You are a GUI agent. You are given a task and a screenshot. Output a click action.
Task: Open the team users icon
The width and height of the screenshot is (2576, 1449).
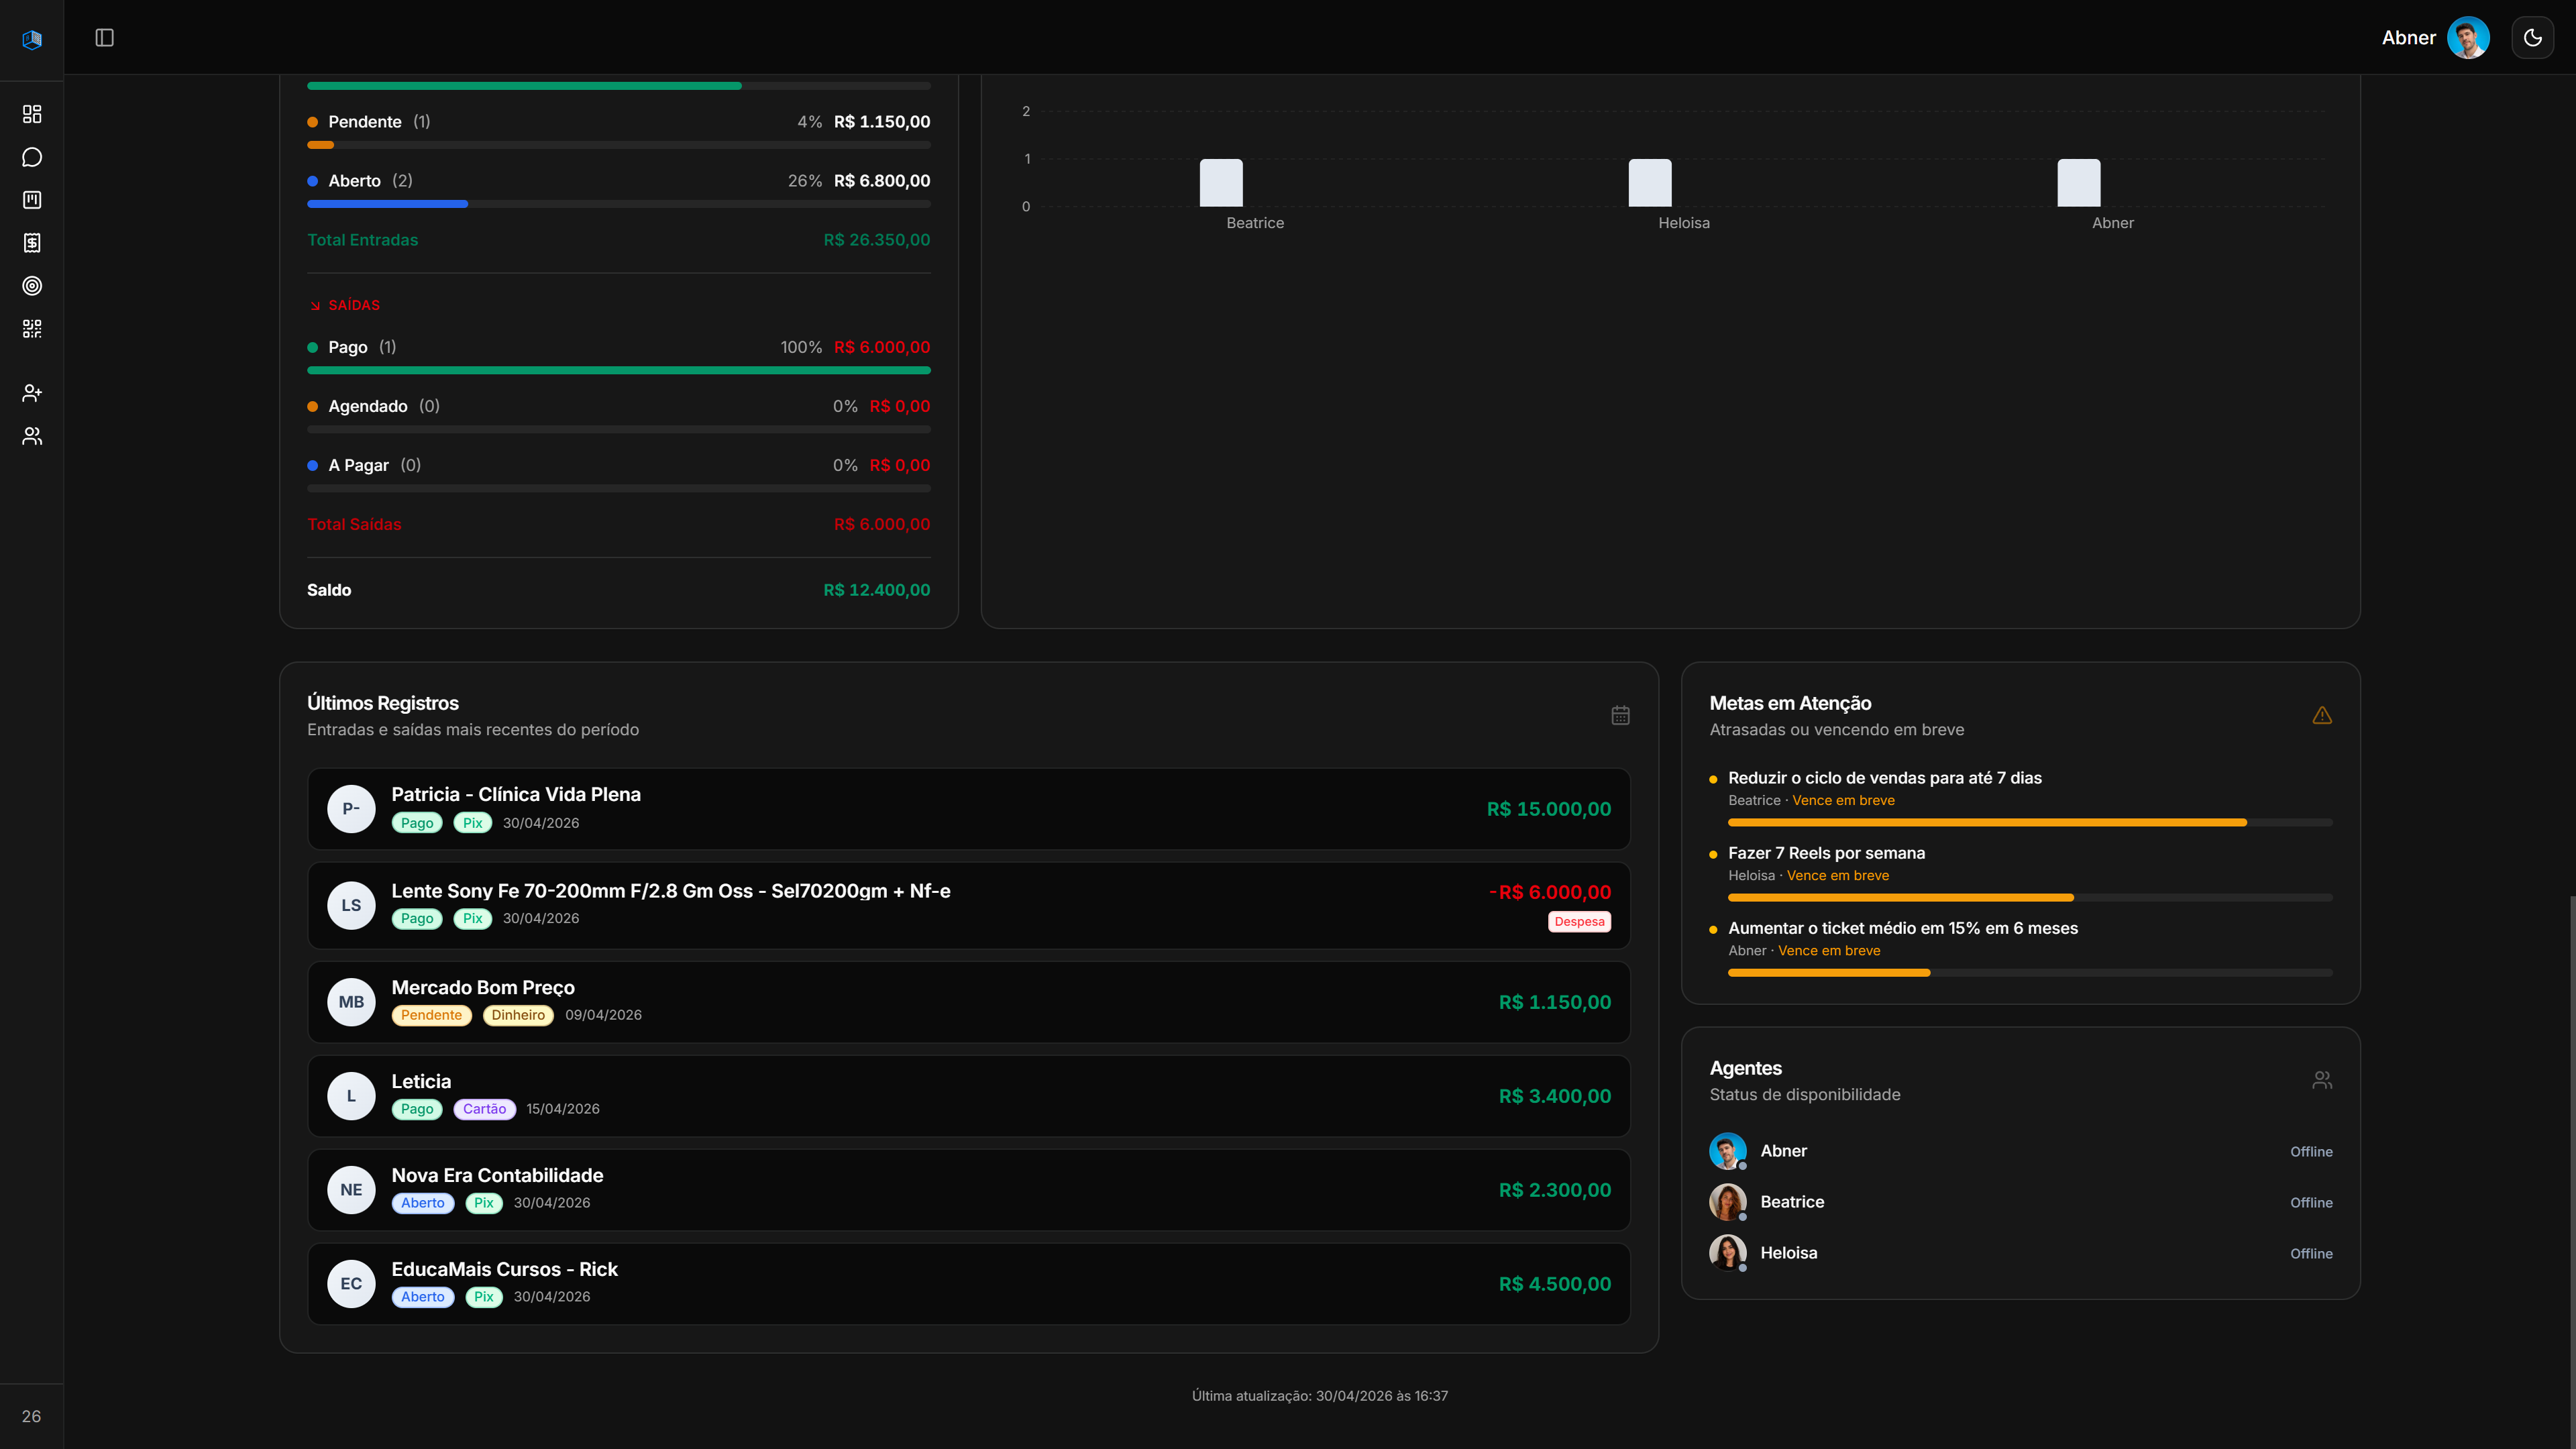click(32, 436)
